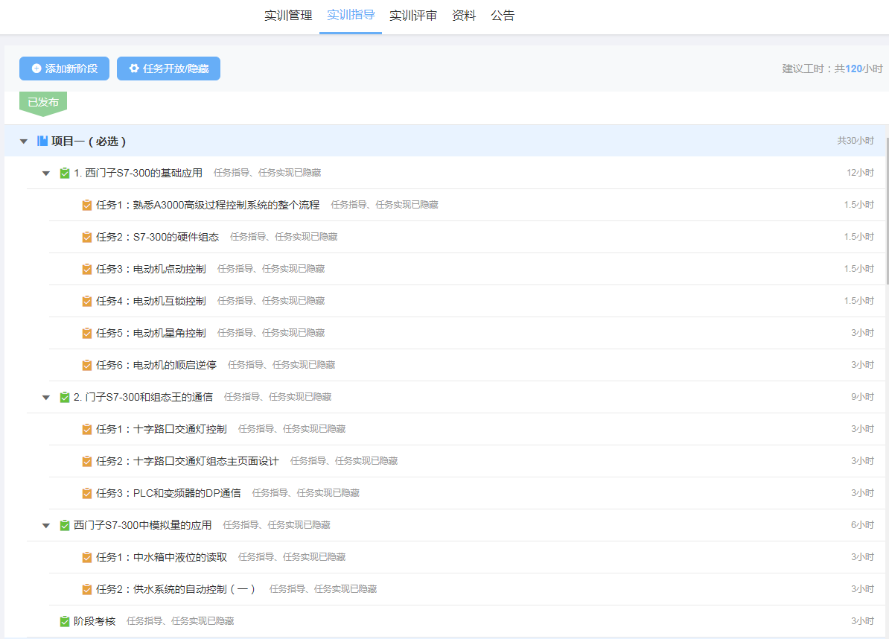Image resolution: width=889 pixels, height=639 pixels.
Task: Click orange icon of 任务1:熟悉A3000高级过程控制系统的整个流程
Action: (x=87, y=205)
